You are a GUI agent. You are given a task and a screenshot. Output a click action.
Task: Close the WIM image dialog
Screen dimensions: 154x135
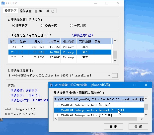(146, 85)
